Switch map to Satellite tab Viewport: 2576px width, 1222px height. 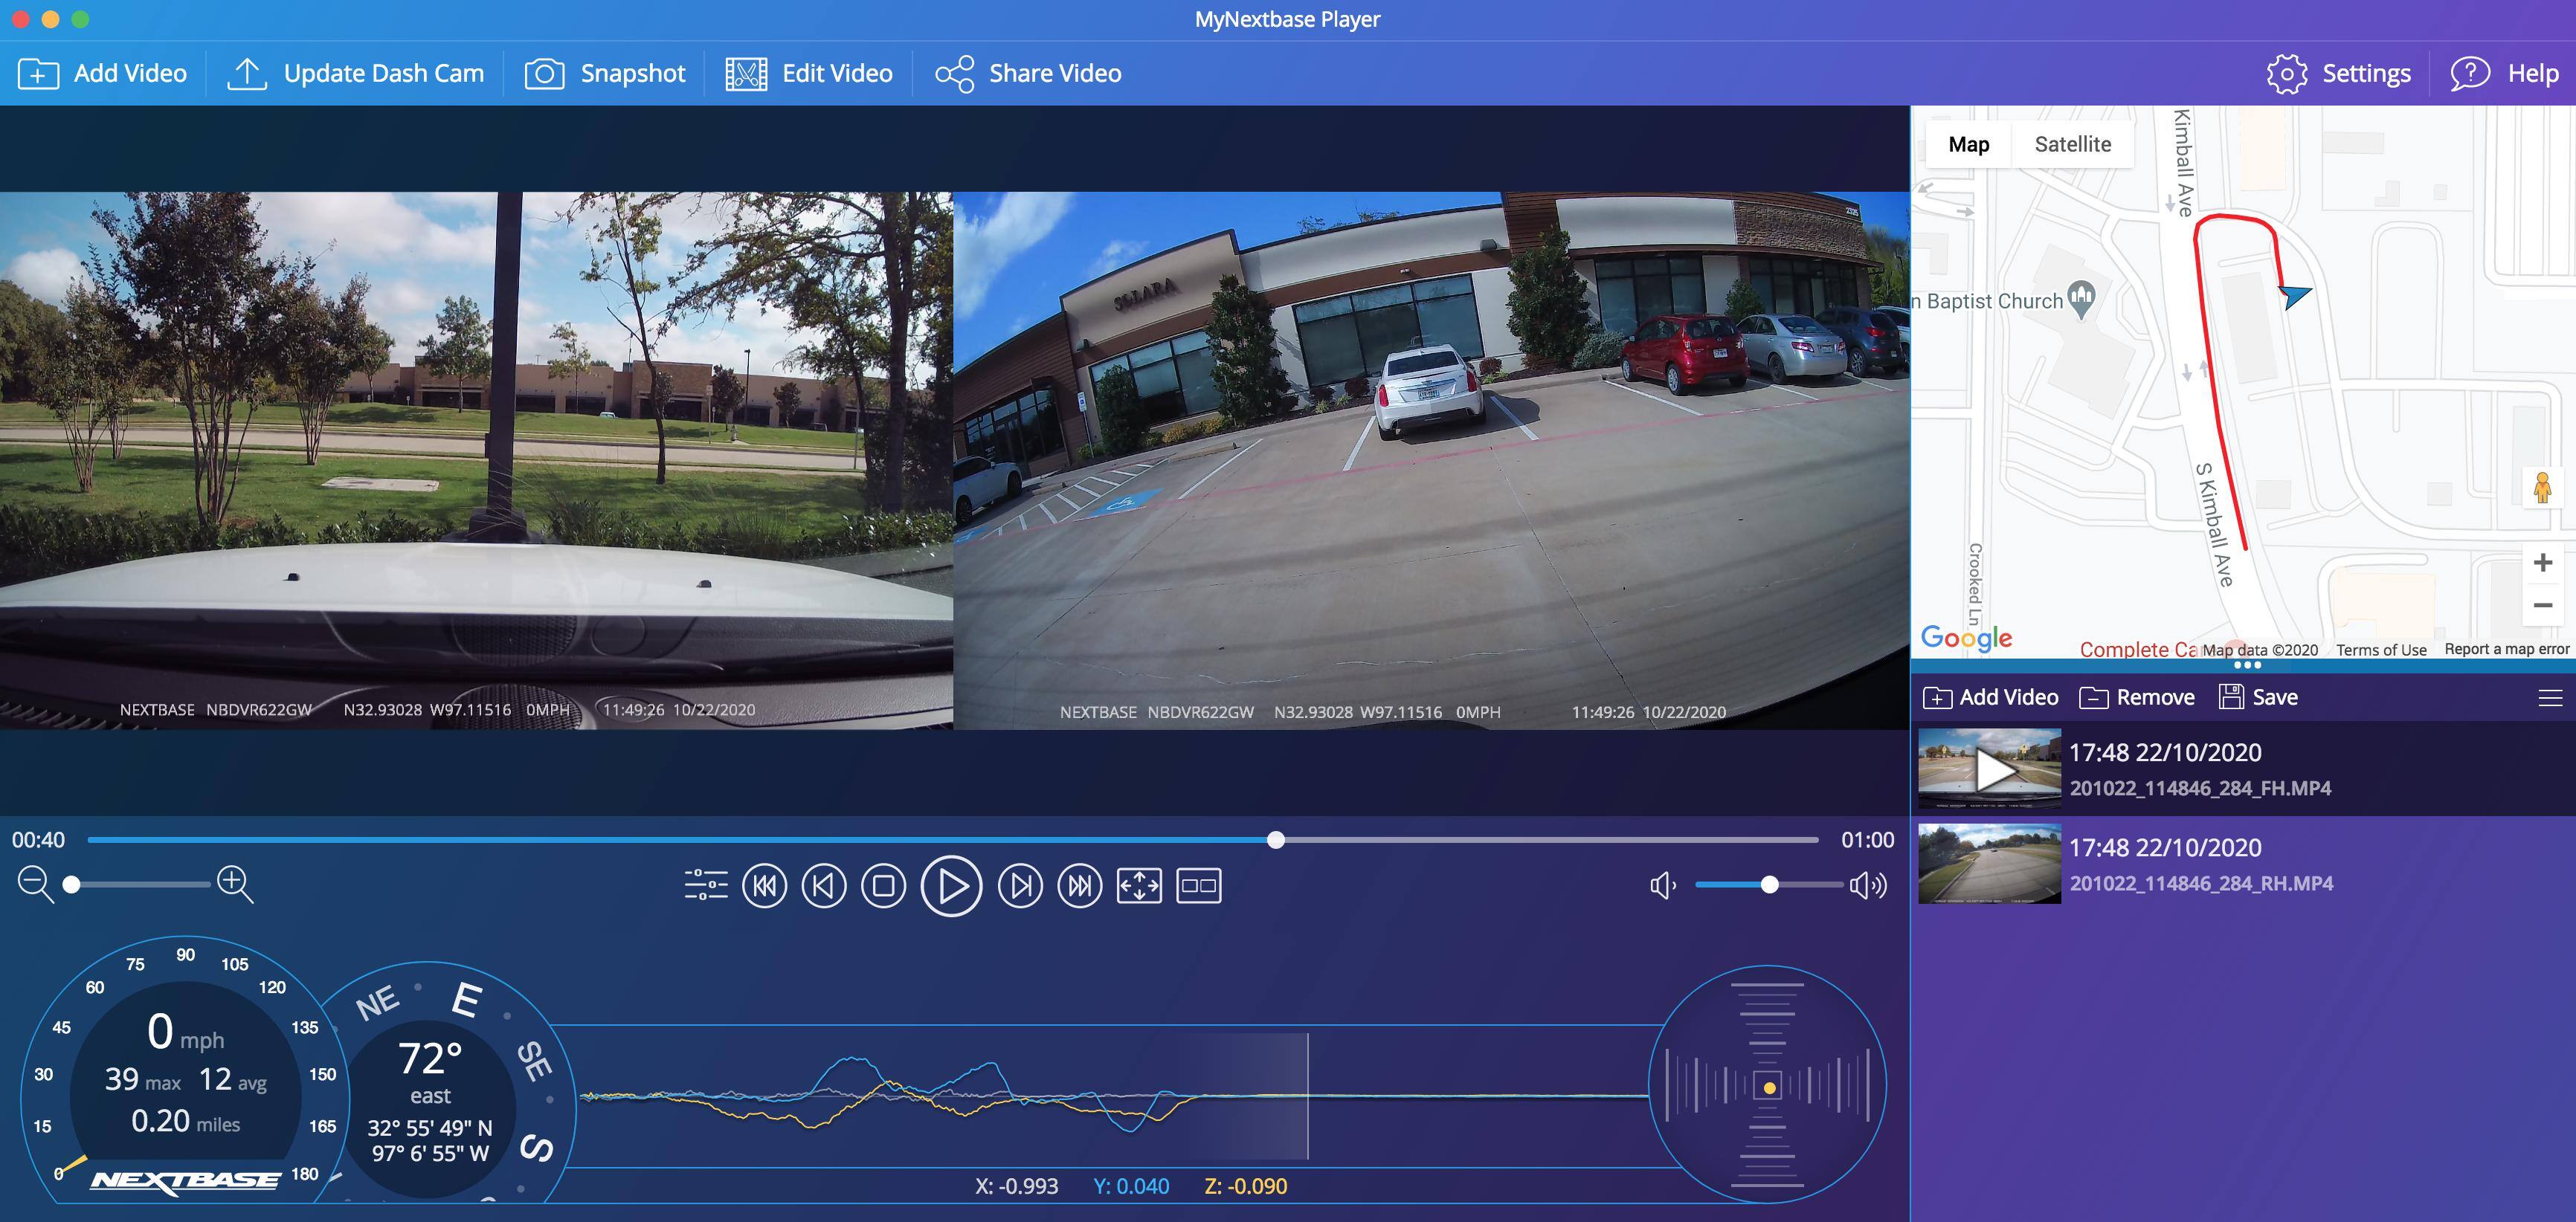pos(2072,145)
